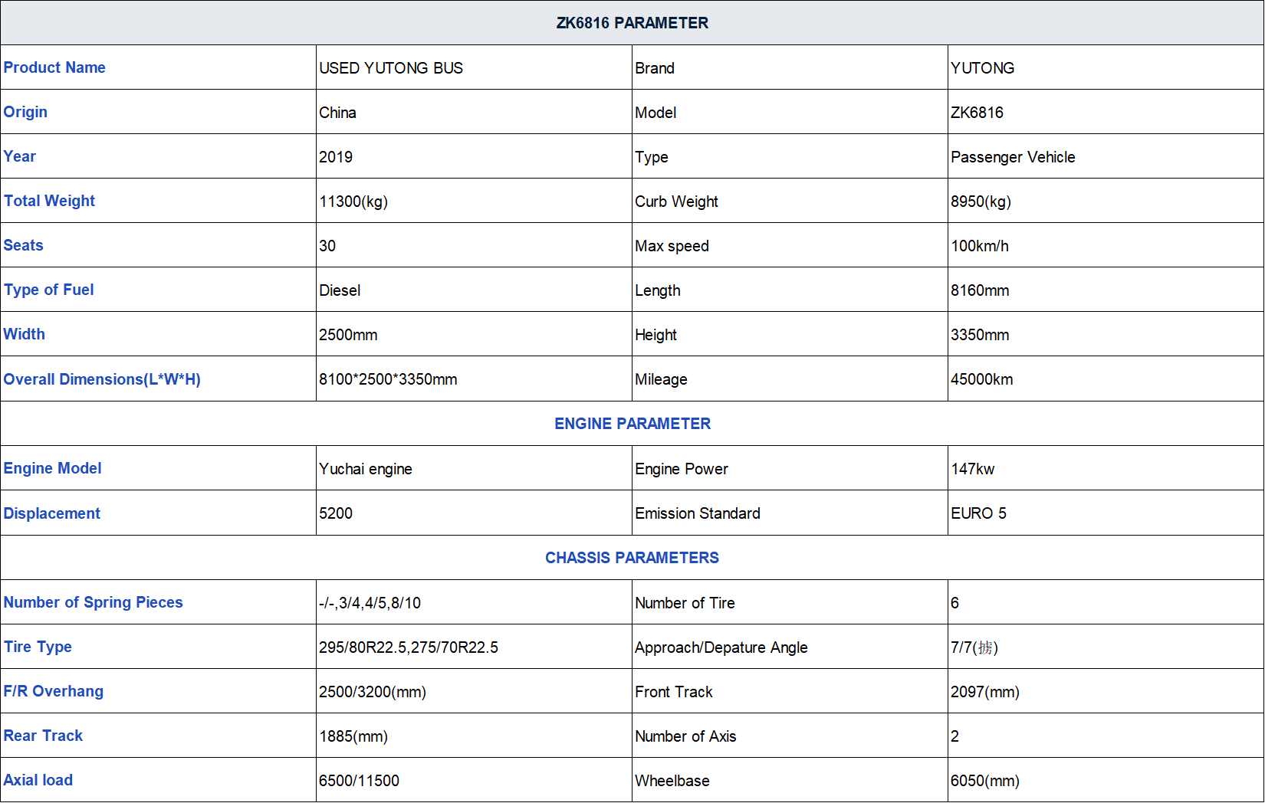The width and height of the screenshot is (1265, 803).
Task: Select 'Number of Spring Pieces' label
Action: tap(93, 602)
